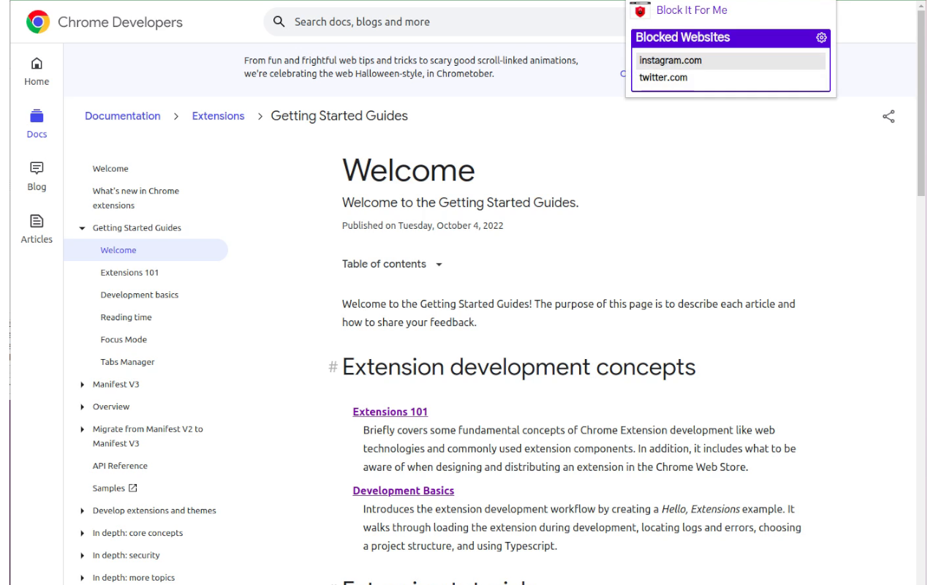Image resolution: width=936 pixels, height=585 pixels.
Task: Click the Chrome Developers logo icon
Action: coord(38,22)
